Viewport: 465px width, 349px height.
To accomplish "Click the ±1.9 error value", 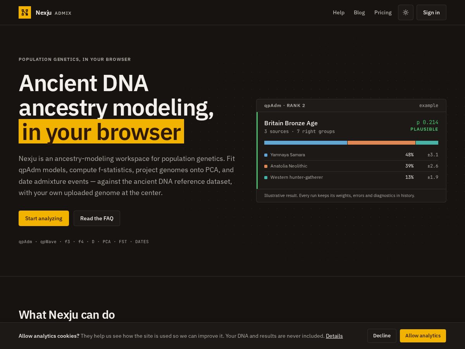I will pos(433,177).
